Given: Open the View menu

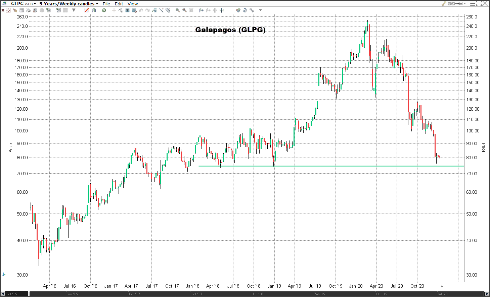Looking at the screenshot, I should [133, 4].
